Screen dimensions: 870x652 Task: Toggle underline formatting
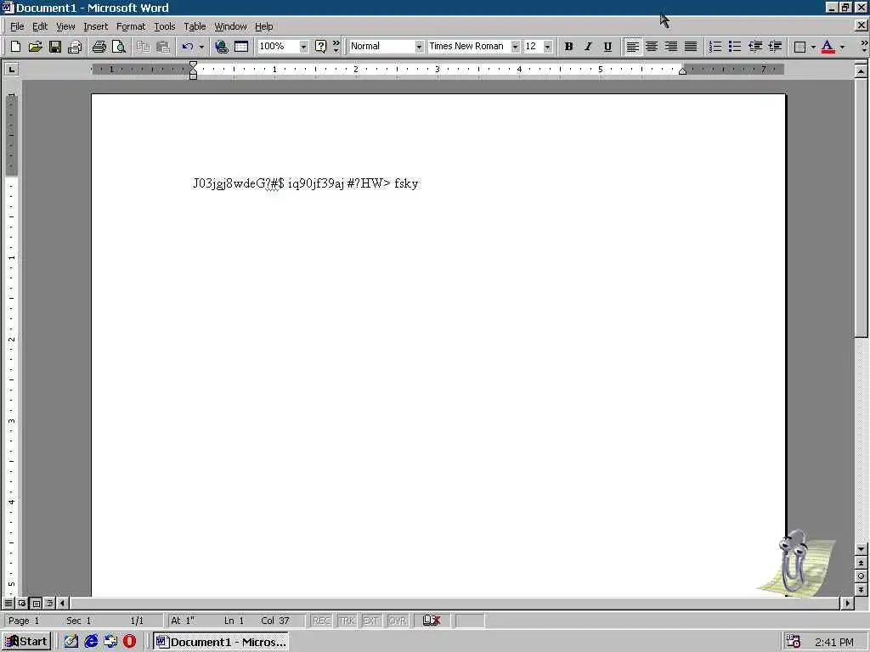pyautogui.click(x=607, y=47)
